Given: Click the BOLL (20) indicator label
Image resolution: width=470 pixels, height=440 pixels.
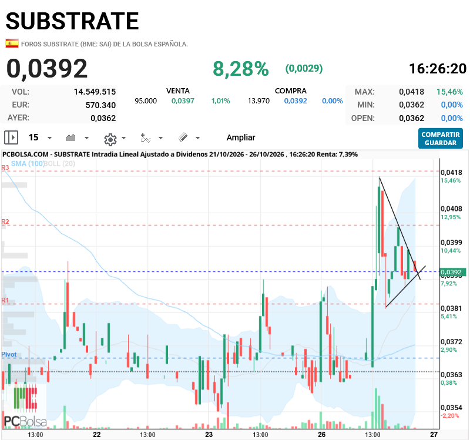Looking at the screenshot, I should 59,164.
